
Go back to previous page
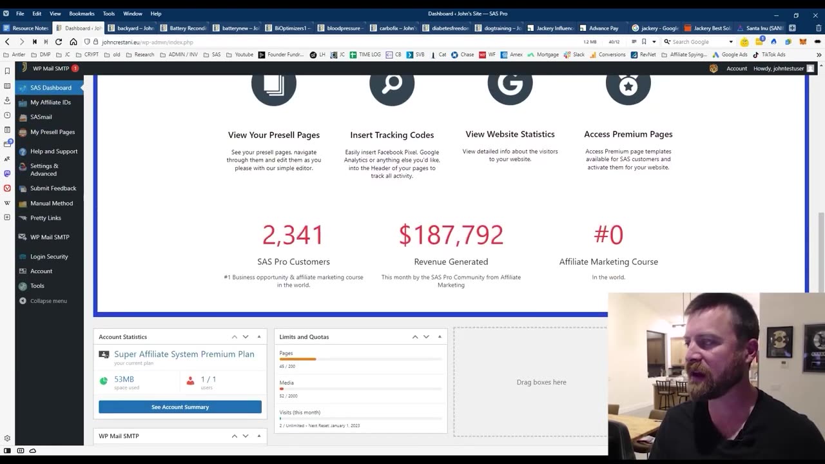[x=7, y=42]
